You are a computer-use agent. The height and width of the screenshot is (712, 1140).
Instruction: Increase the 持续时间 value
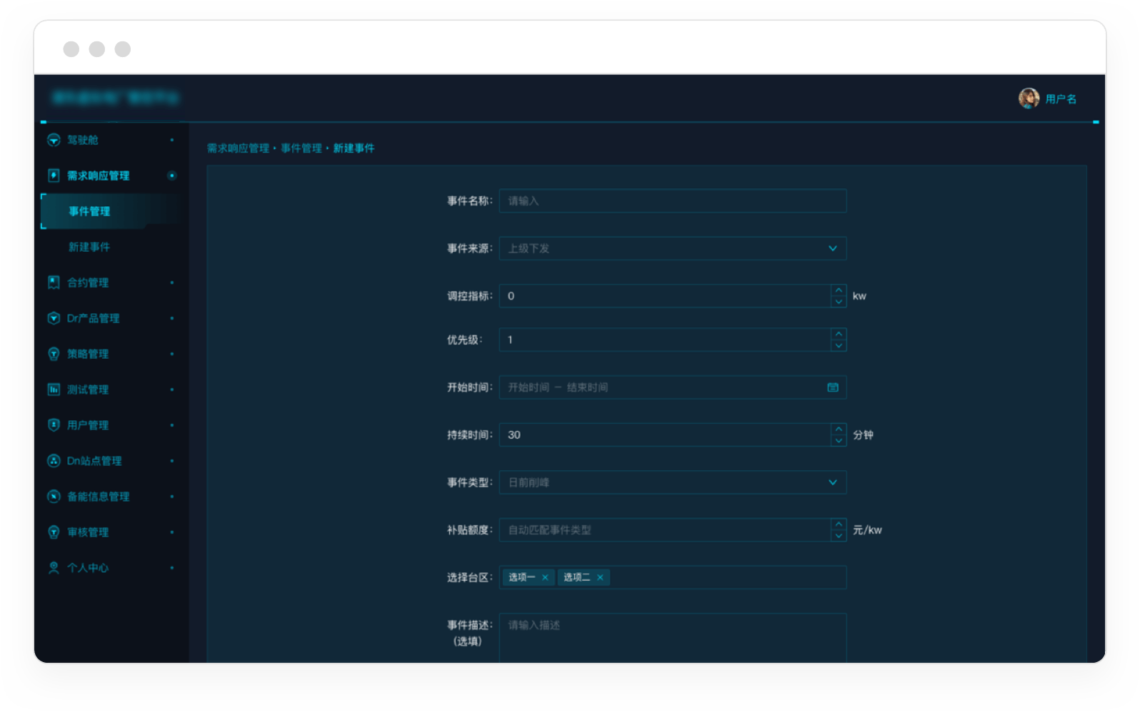839,429
